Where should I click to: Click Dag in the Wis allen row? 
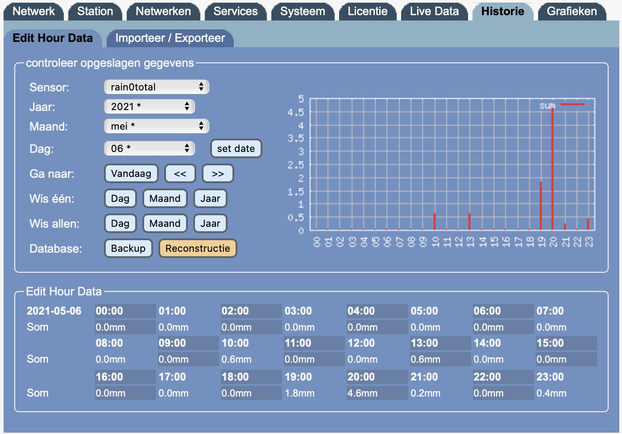[x=120, y=223]
